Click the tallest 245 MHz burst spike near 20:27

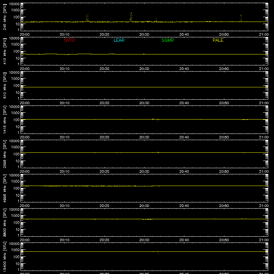click(x=131, y=17)
